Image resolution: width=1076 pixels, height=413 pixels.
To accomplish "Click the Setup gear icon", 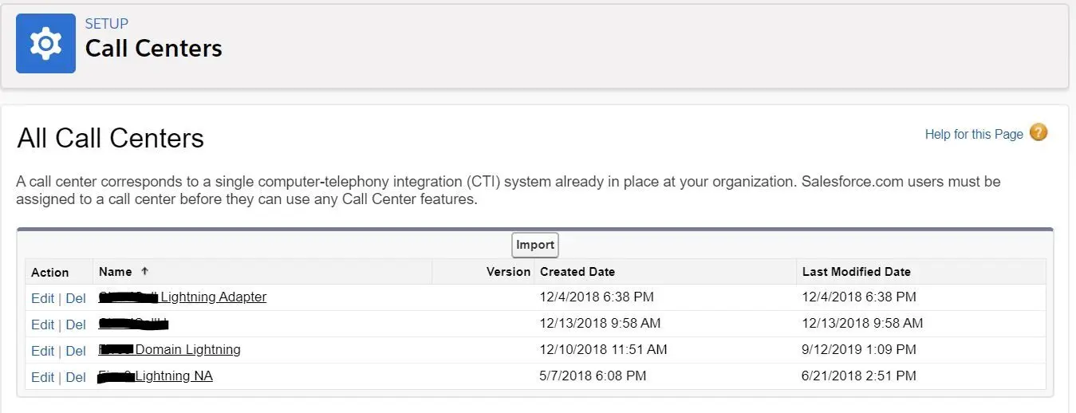I will tap(45, 43).
